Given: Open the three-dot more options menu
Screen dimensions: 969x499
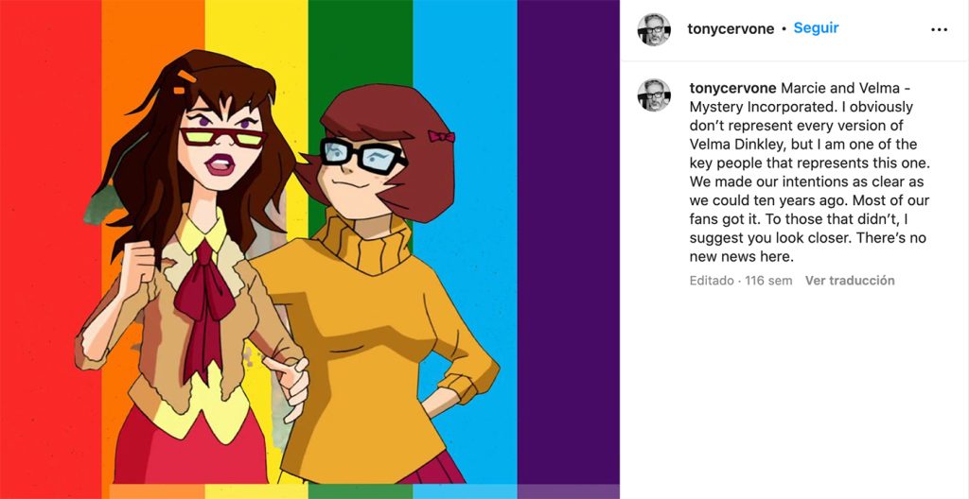Looking at the screenshot, I should (939, 29).
